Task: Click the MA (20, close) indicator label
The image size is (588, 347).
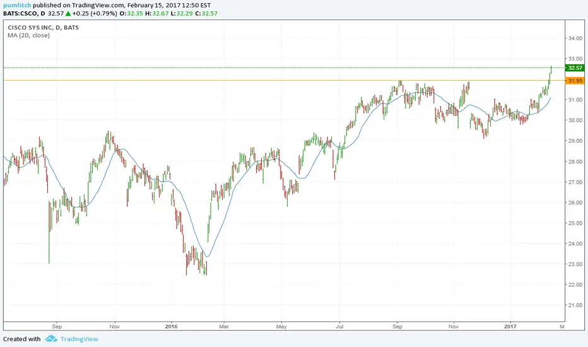Action: pos(28,35)
